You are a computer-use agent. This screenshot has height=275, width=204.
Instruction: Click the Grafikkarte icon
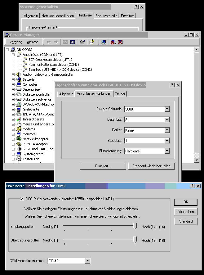point(19,109)
